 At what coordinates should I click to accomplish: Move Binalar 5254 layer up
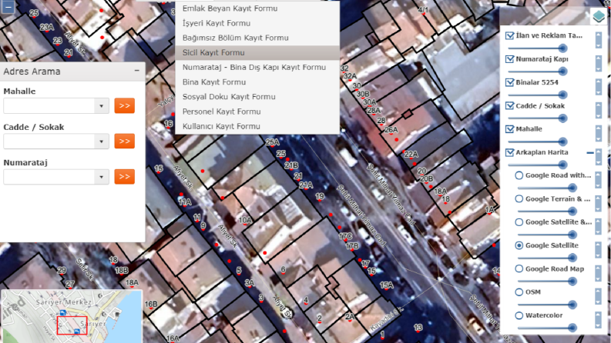[x=599, y=83]
